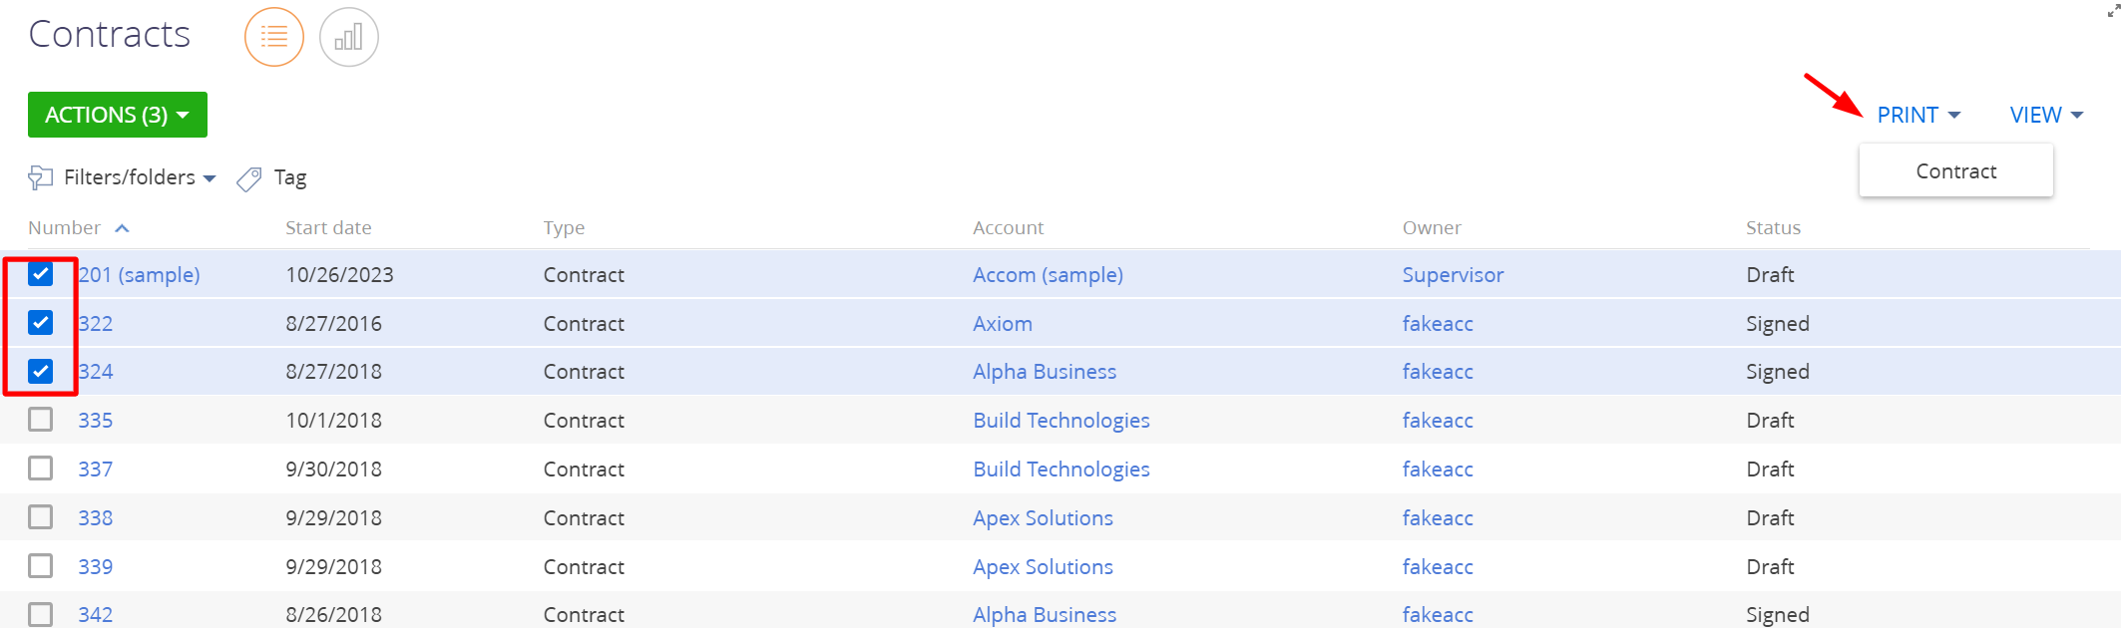Image resolution: width=2121 pixels, height=628 pixels.
Task: Open fakeacc owner in row 322
Action: 1438,323
